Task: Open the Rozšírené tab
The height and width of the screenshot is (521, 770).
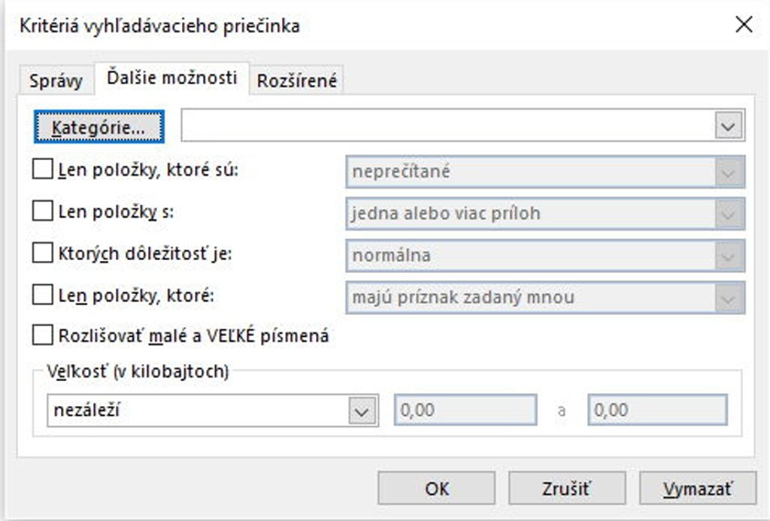Action: coord(297,80)
